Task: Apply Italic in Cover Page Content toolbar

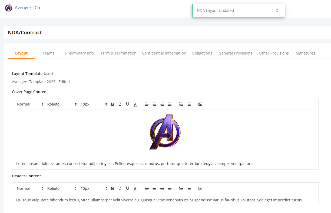Action: (120, 104)
